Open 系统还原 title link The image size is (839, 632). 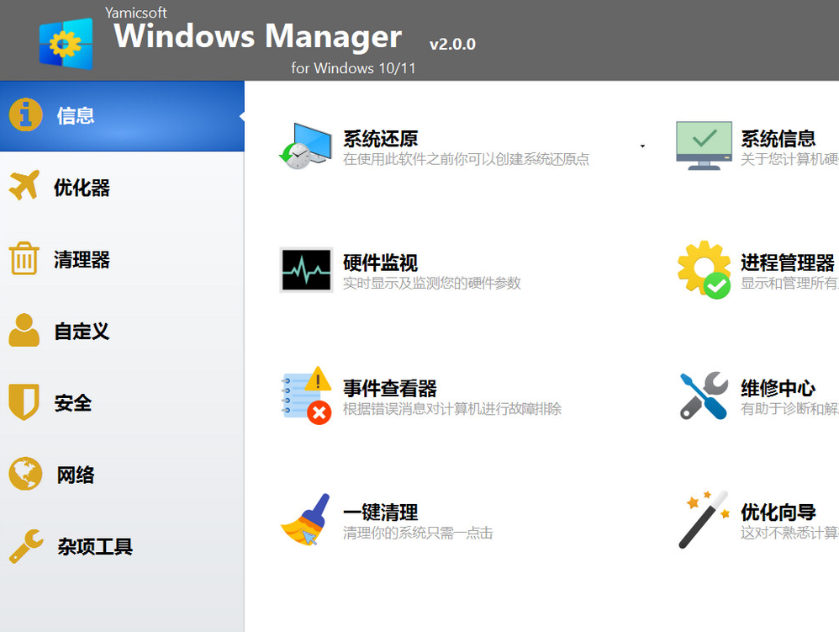(x=381, y=139)
